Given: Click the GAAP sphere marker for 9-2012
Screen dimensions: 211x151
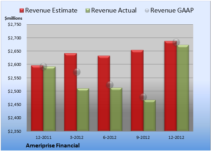Looking at the screenshot, I should click(x=143, y=97).
